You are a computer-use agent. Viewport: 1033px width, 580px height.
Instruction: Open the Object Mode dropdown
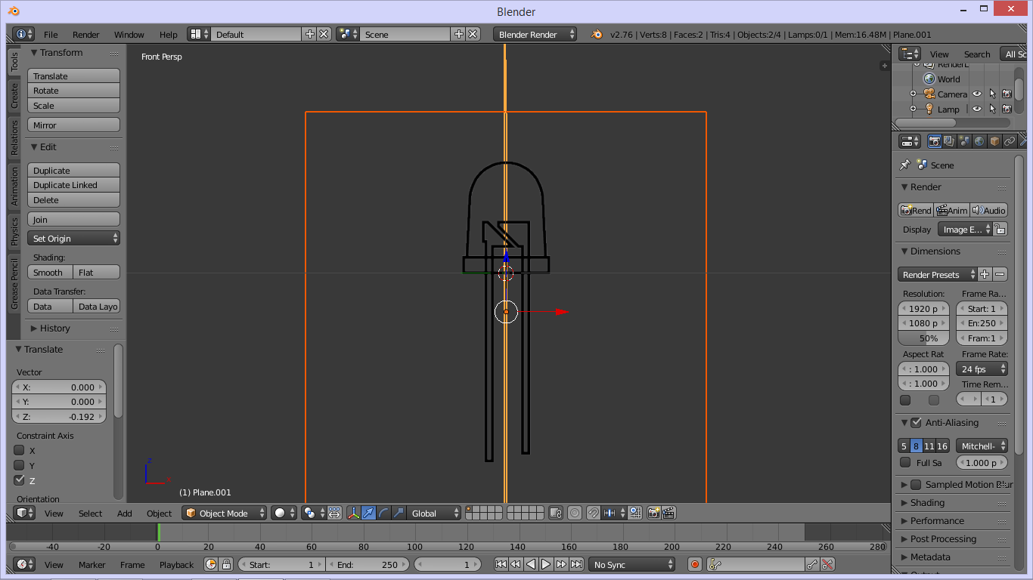[x=225, y=513]
